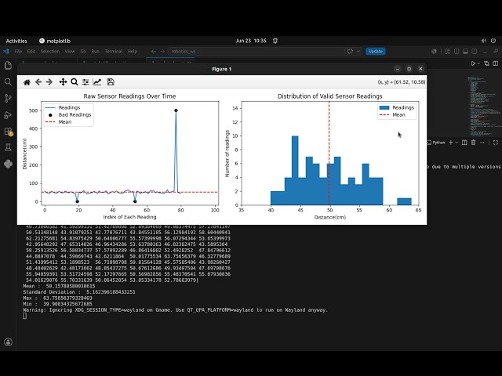The height and width of the screenshot is (376, 502).
Task: Click the Warning XDG_SESSION_TYPE line in terminal
Action: pyautogui.click(x=176, y=310)
